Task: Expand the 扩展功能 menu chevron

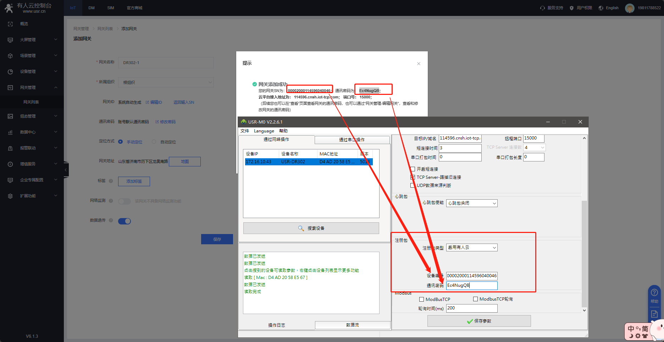Action: coord(56,196)
